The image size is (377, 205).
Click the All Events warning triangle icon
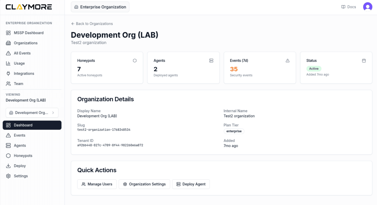coord(8,53)
